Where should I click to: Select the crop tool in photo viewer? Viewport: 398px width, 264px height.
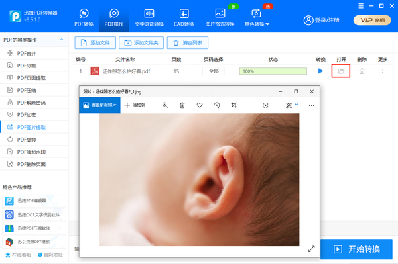(x=234, y=105)
